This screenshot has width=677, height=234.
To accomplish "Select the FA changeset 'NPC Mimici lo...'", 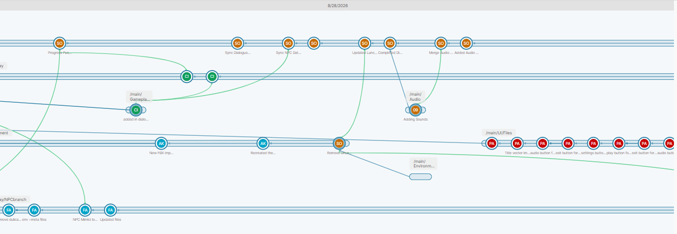I will click(x=85, y=210).
